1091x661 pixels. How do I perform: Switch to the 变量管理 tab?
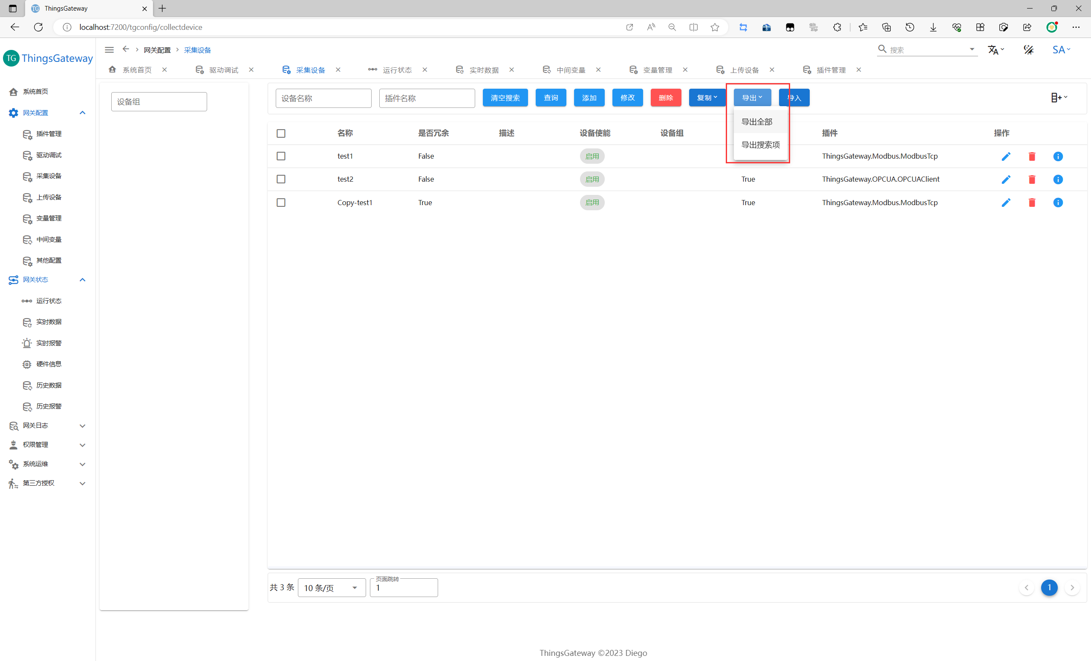tap(657, 70)
